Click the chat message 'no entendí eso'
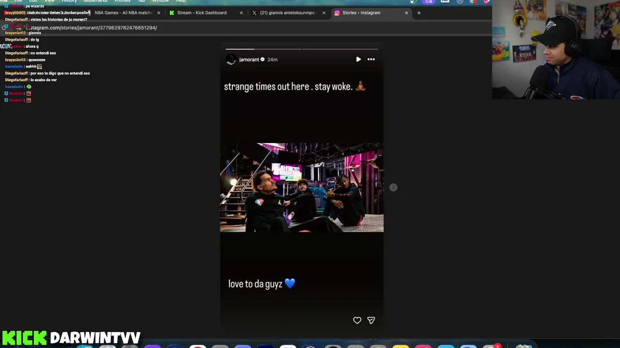 [43, 53]
